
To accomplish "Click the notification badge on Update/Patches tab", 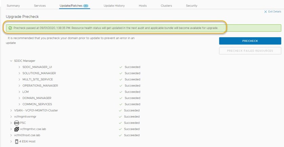I will coord(86,6).
